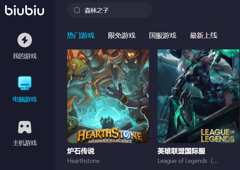240x170 pixels.
Task: Click the biubiu logo
Action: tap(25, 10)
